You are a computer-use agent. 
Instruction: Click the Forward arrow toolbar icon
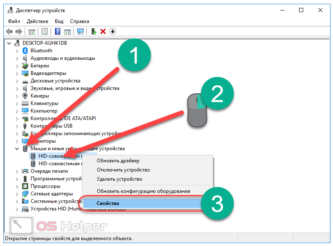click(x=18, y=31)
